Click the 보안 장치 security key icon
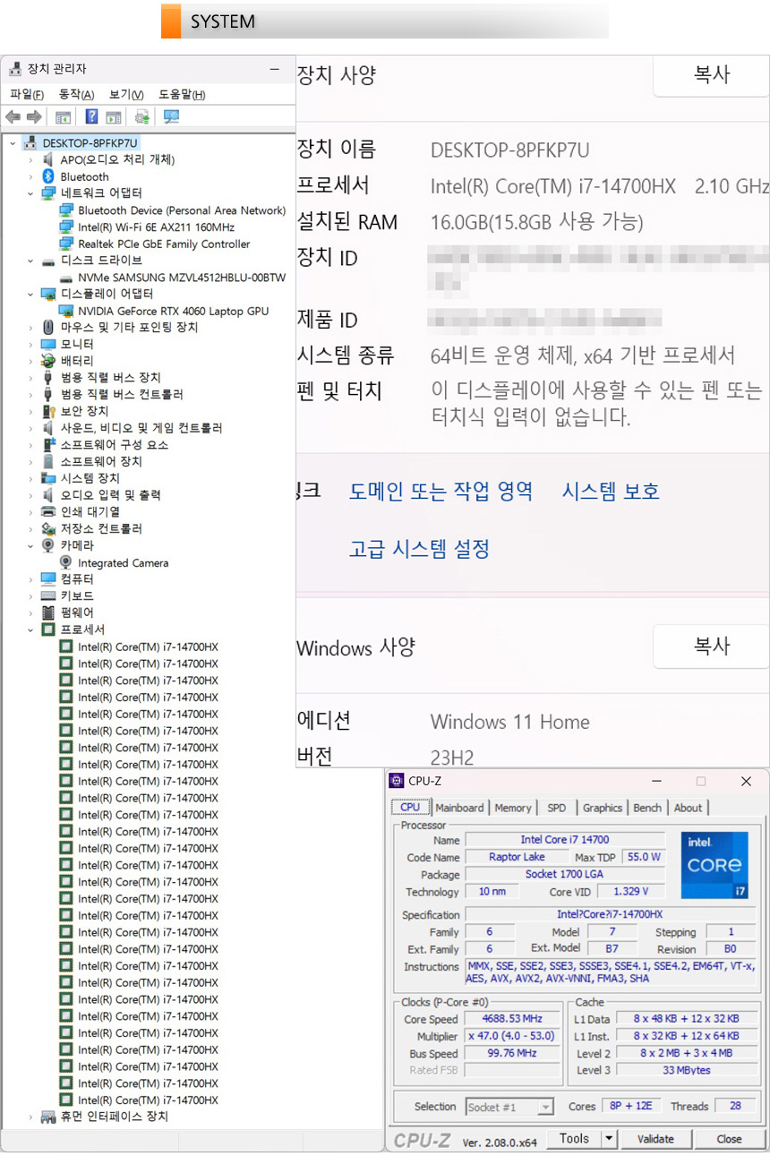This screenshot has width=770, height=1156. coord(49,411)
